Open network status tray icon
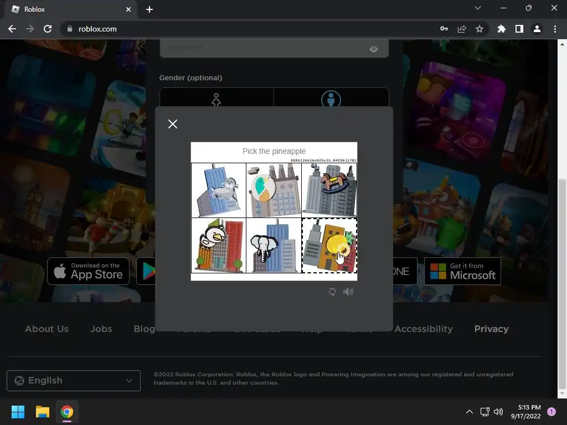This screenshot has height=425, width=567. coord(484,412)
